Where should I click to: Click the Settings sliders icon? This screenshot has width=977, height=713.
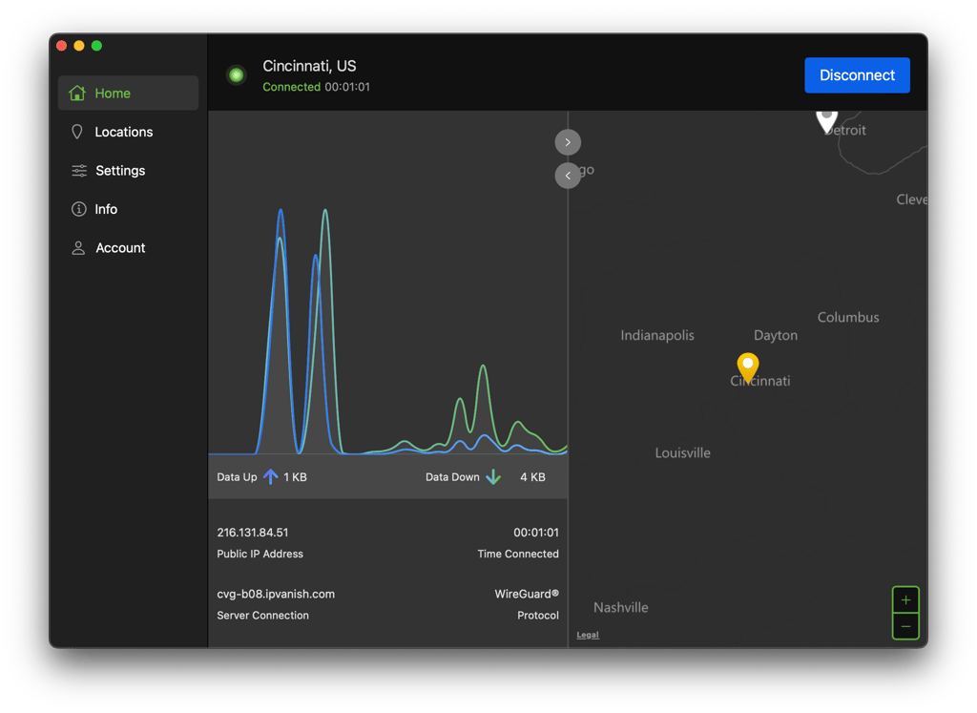(x=79, y=170)
